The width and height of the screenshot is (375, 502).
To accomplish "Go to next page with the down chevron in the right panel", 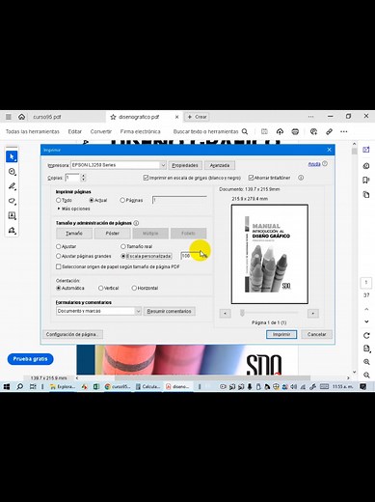I will coord(366,321).
